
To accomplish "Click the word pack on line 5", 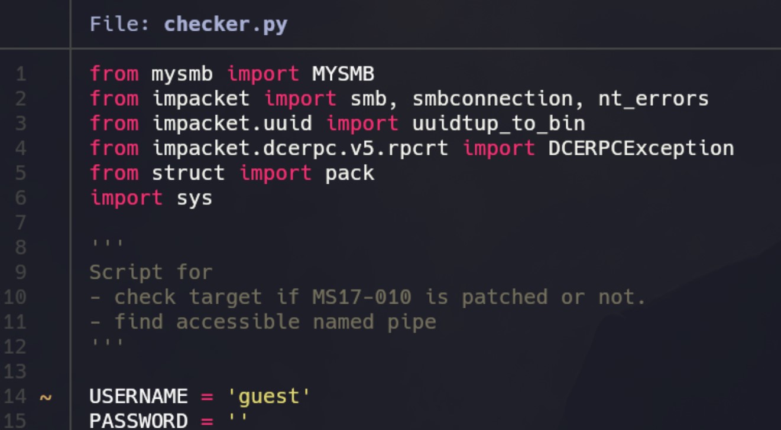I will 349,173.
